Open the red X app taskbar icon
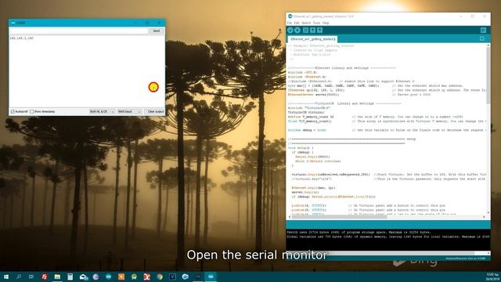 coord(146,277)
